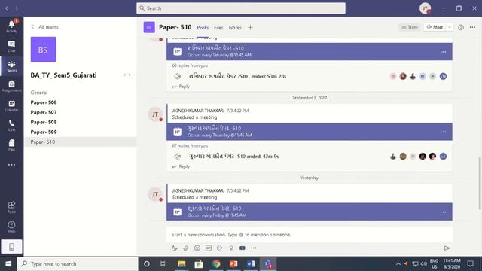
Task: Click the taskbar Type here to search box
Action: click(78, 264)
